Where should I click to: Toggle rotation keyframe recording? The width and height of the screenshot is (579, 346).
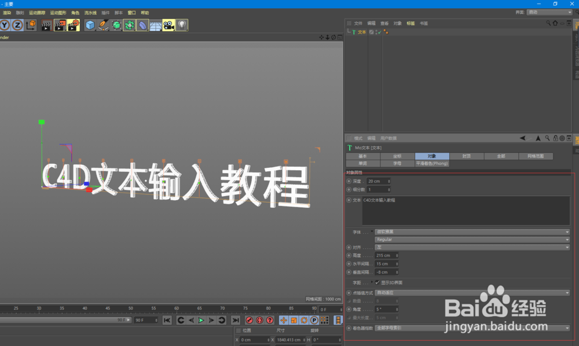(304, 320)
